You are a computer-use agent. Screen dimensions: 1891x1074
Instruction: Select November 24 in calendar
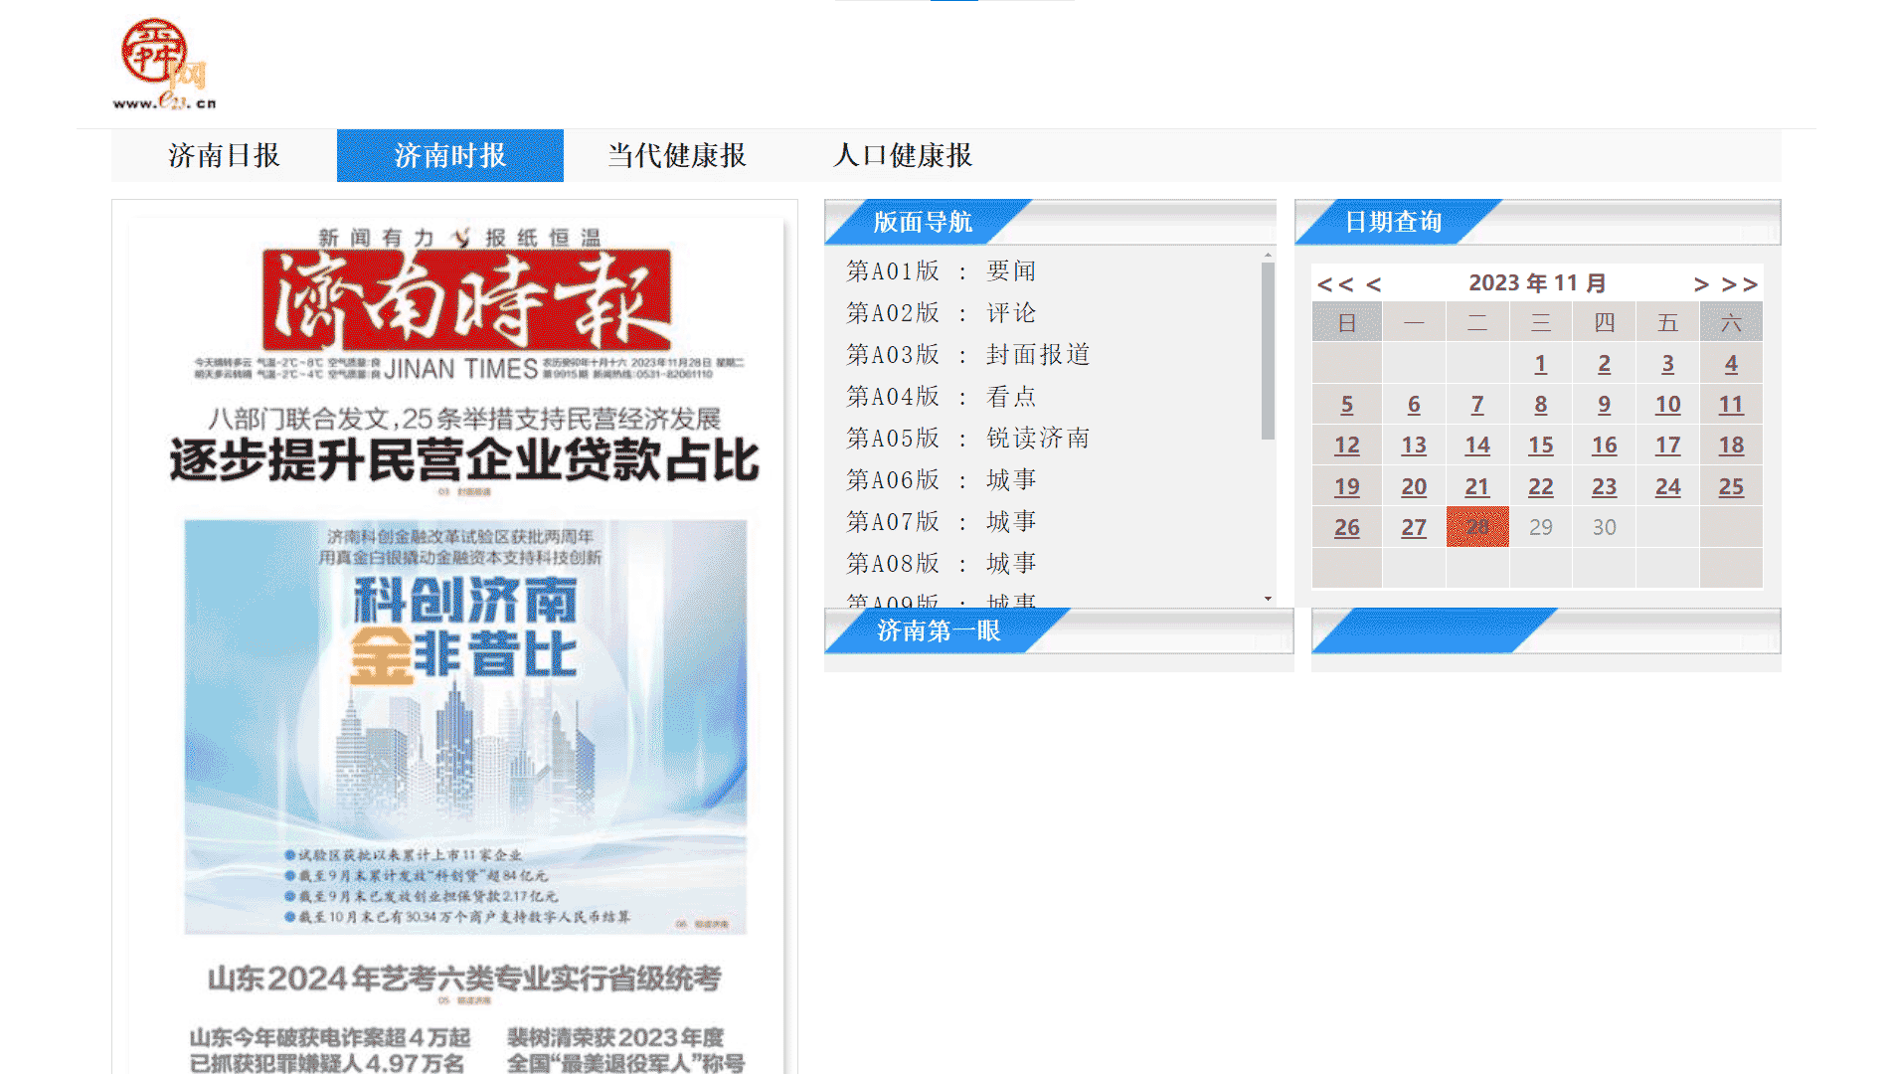coord(1667,487)
